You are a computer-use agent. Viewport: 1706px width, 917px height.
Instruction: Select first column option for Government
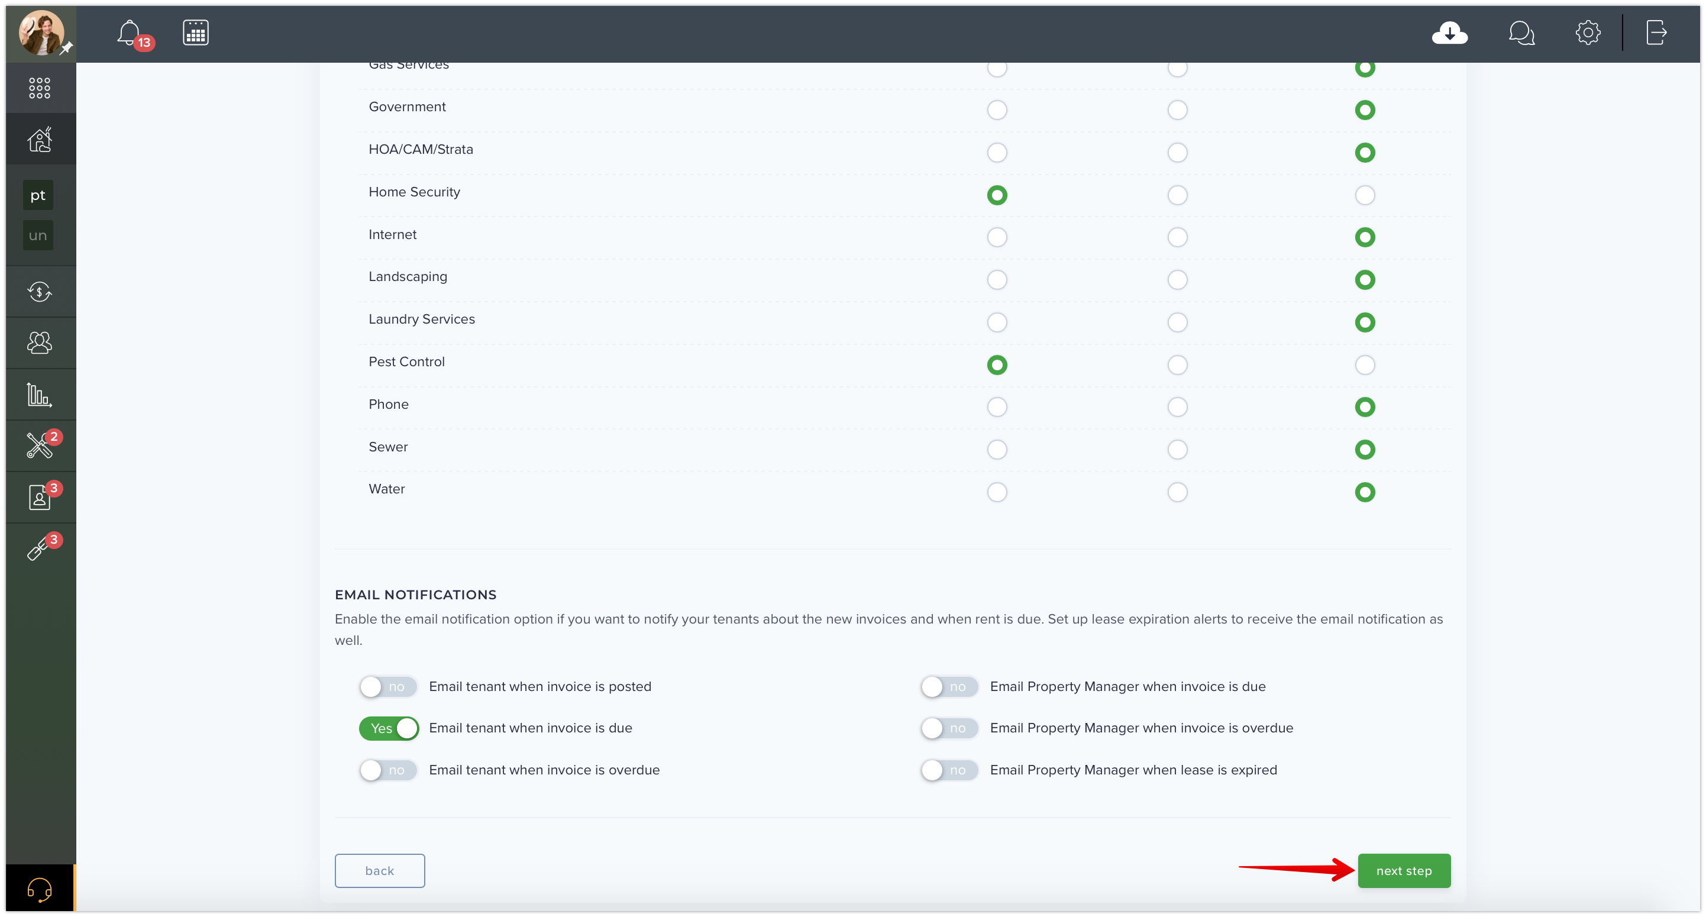click(997, 110)
